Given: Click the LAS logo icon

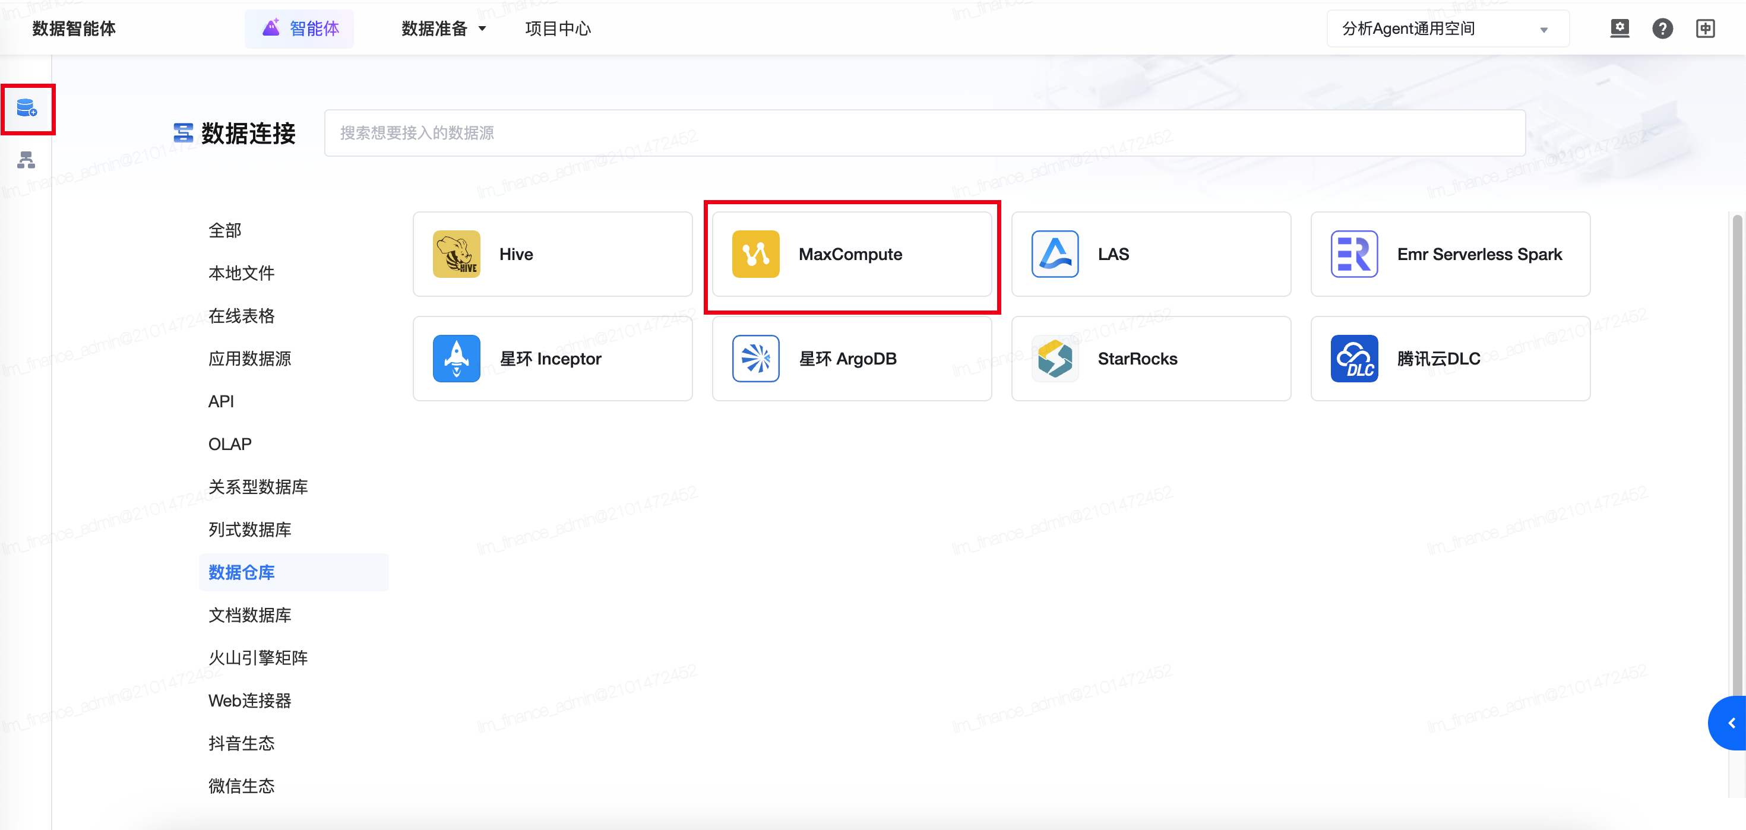Looking at the screenshot, I should point(1055,254).
